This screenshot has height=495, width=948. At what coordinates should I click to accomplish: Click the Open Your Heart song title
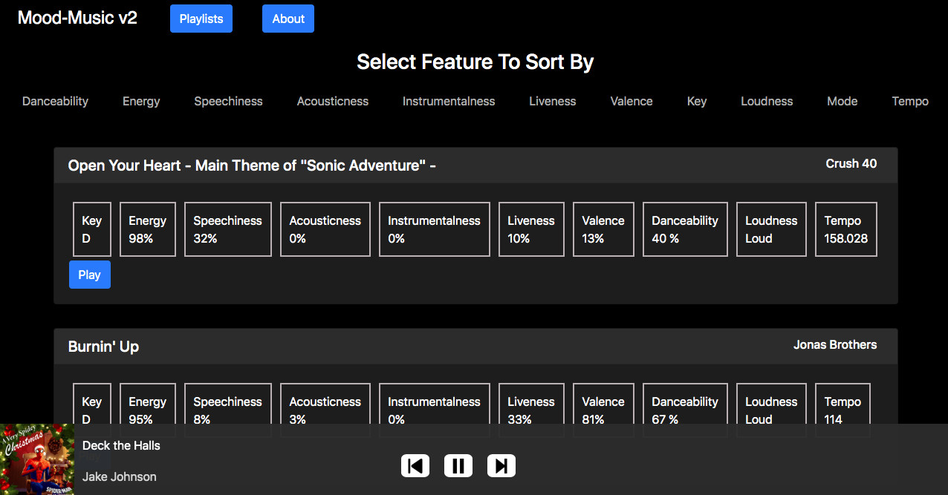pyautogui.click(x=252, y=165)
